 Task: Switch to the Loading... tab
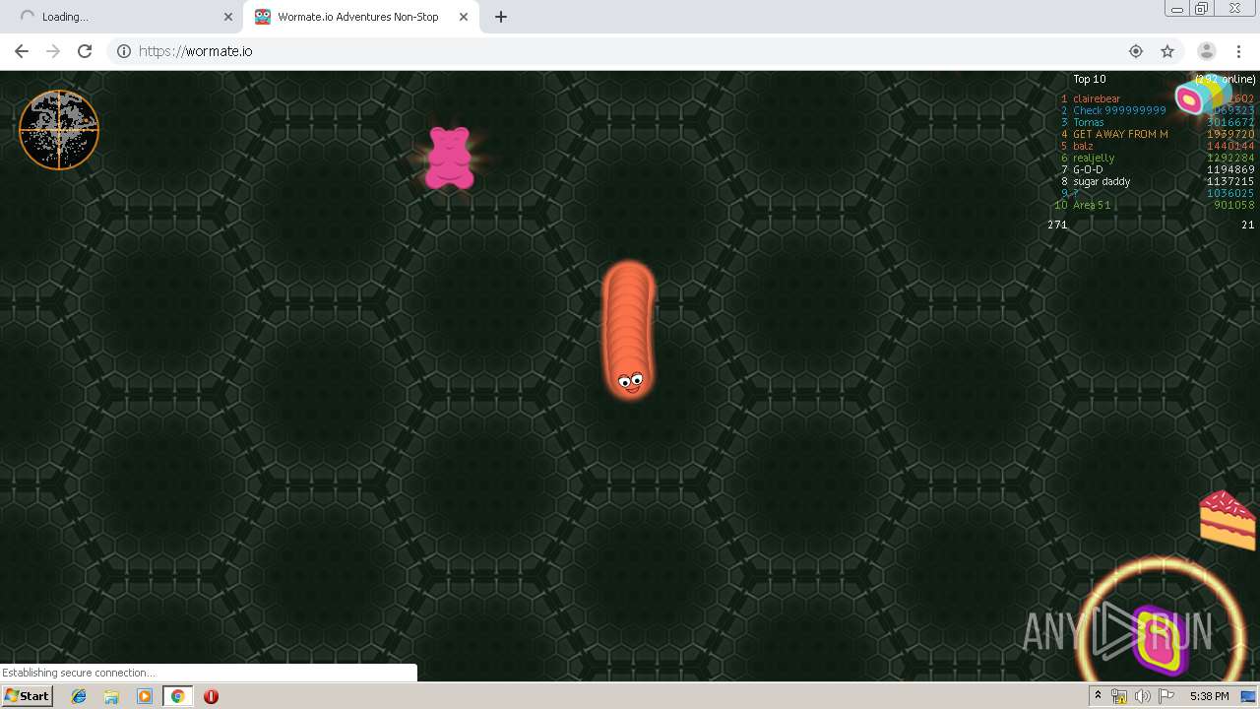(121, 17)
